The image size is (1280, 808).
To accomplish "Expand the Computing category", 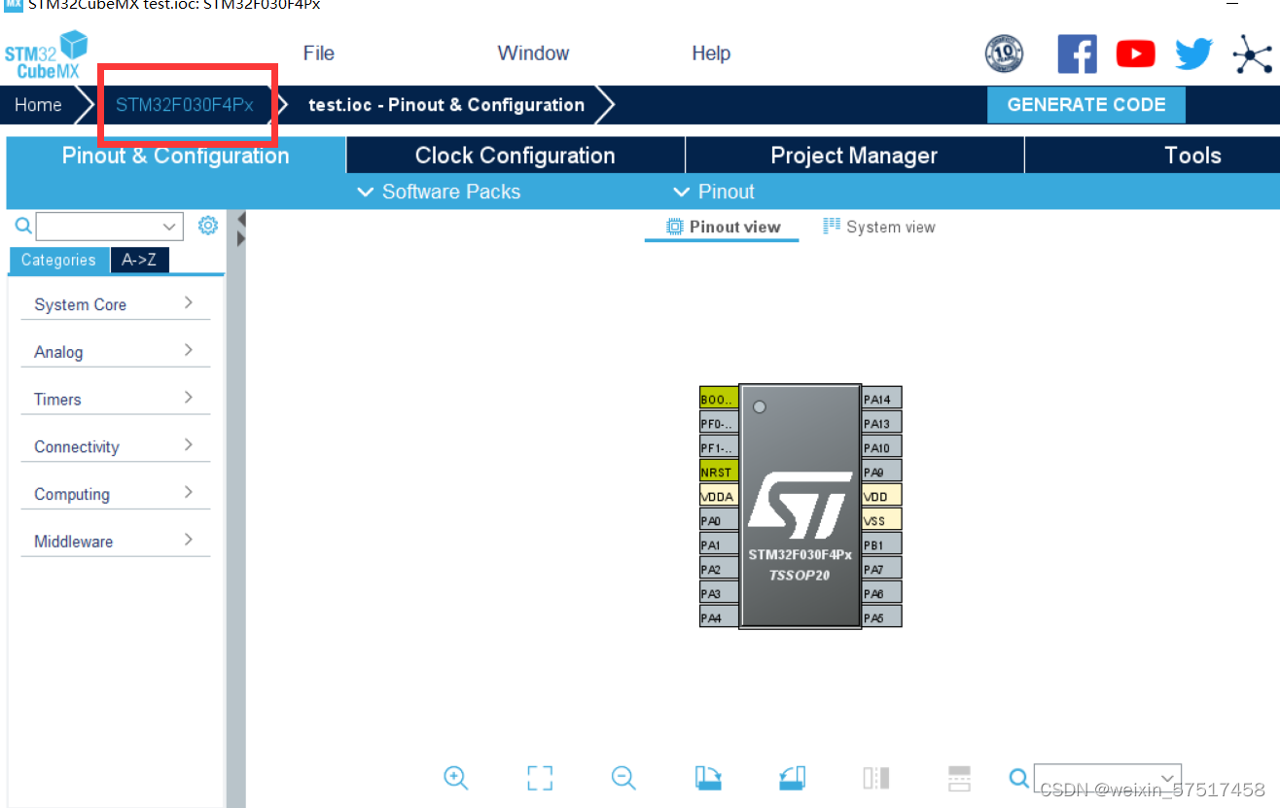I will point(116,494).
